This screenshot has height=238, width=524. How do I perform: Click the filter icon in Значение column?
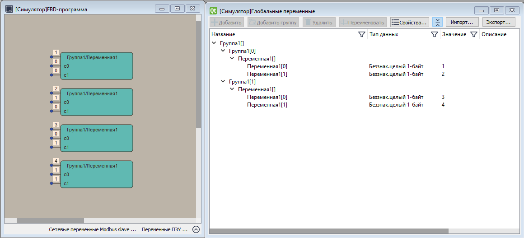coord(474,34)
